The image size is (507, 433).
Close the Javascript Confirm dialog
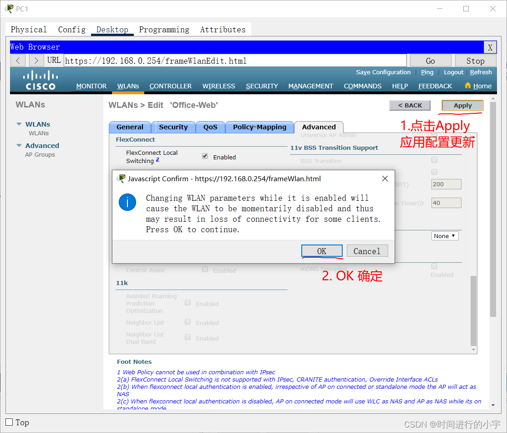[x=385, y=178]
